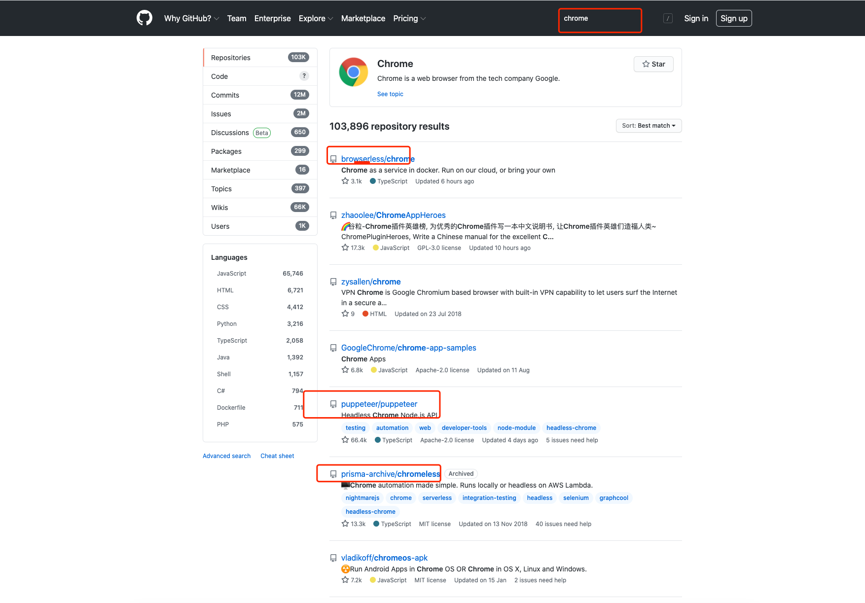Select Issues results filter
This screenshot has width=865, height=603.
click(x=260, y=114)
